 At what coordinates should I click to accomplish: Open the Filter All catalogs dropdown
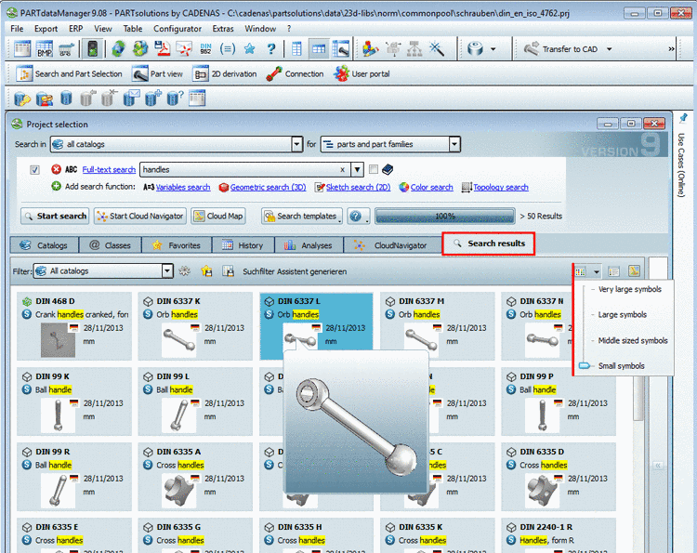[167, 270]
